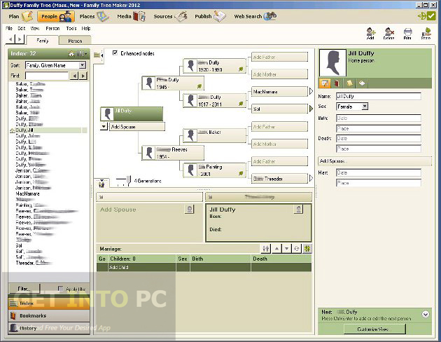Viewport: 441px width, 342px height.
Task: Open the Facts tab icon in editing panel
Action: click(x=325, y=83)
